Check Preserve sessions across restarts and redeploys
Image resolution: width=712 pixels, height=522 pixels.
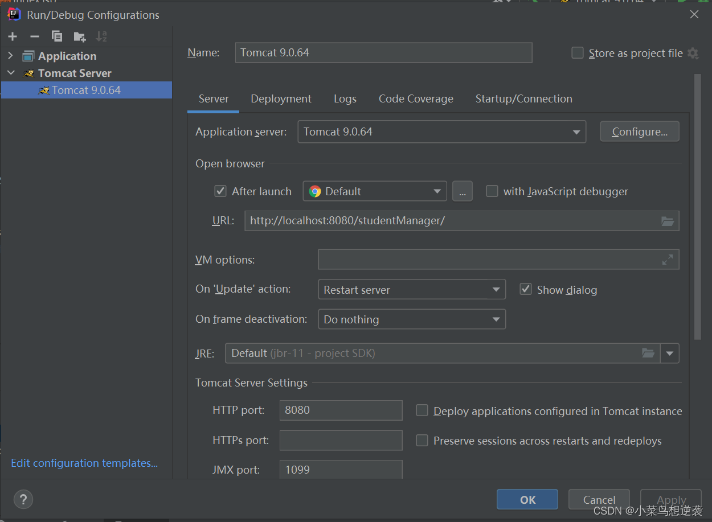click(x=422, y=441)
